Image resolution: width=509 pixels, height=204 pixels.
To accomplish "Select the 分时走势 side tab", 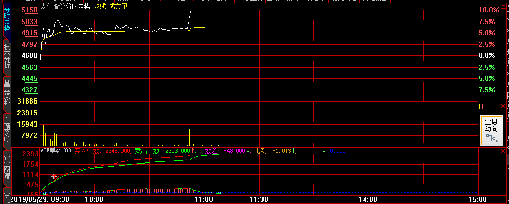I will click(7, 19).
